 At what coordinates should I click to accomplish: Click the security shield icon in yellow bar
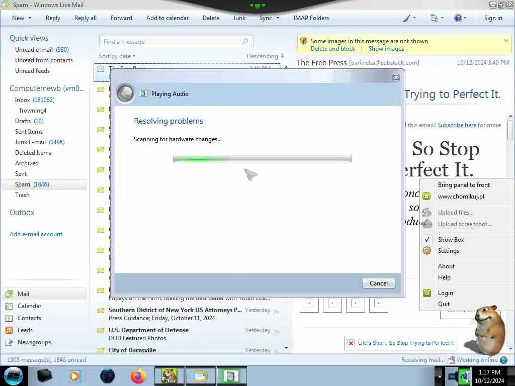304,41
